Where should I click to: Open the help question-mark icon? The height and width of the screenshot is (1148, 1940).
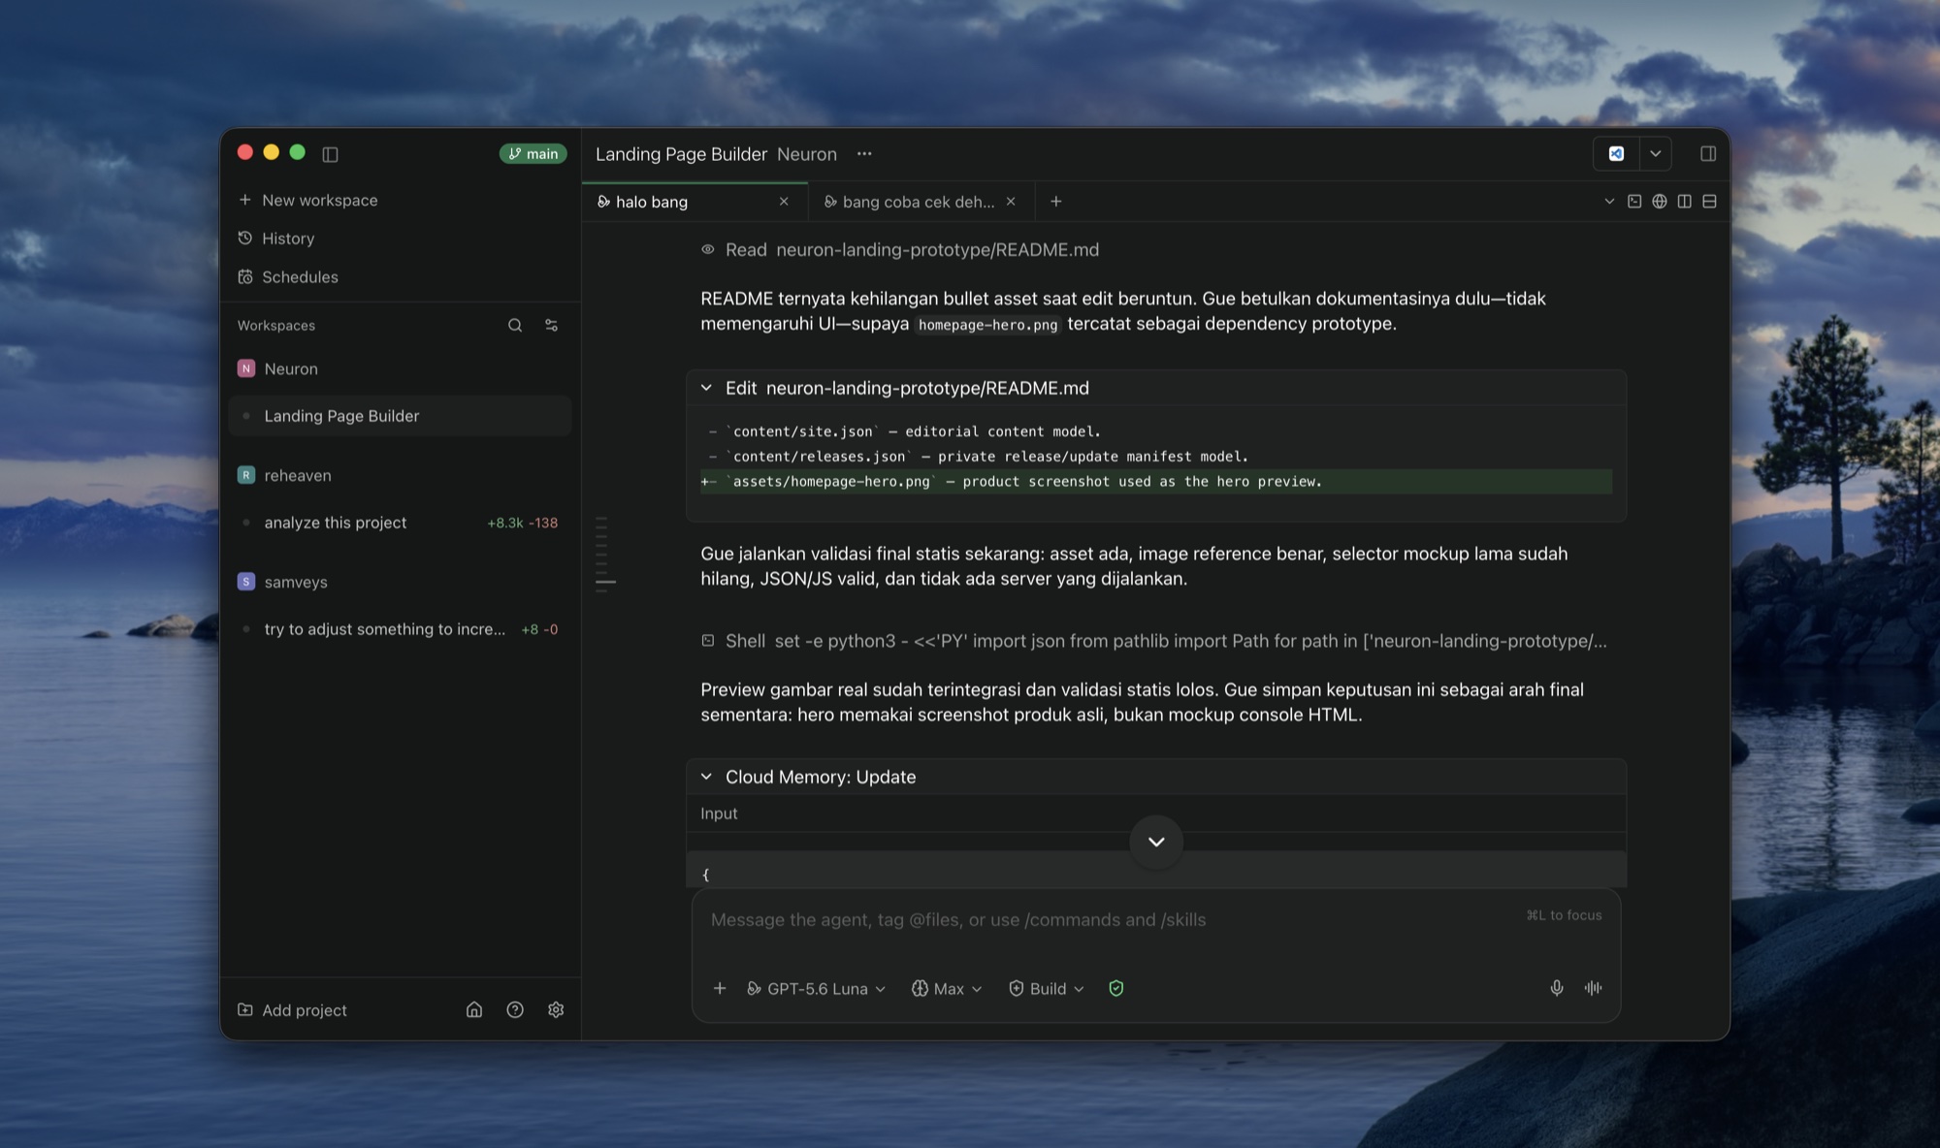(x=515, y=1010)
